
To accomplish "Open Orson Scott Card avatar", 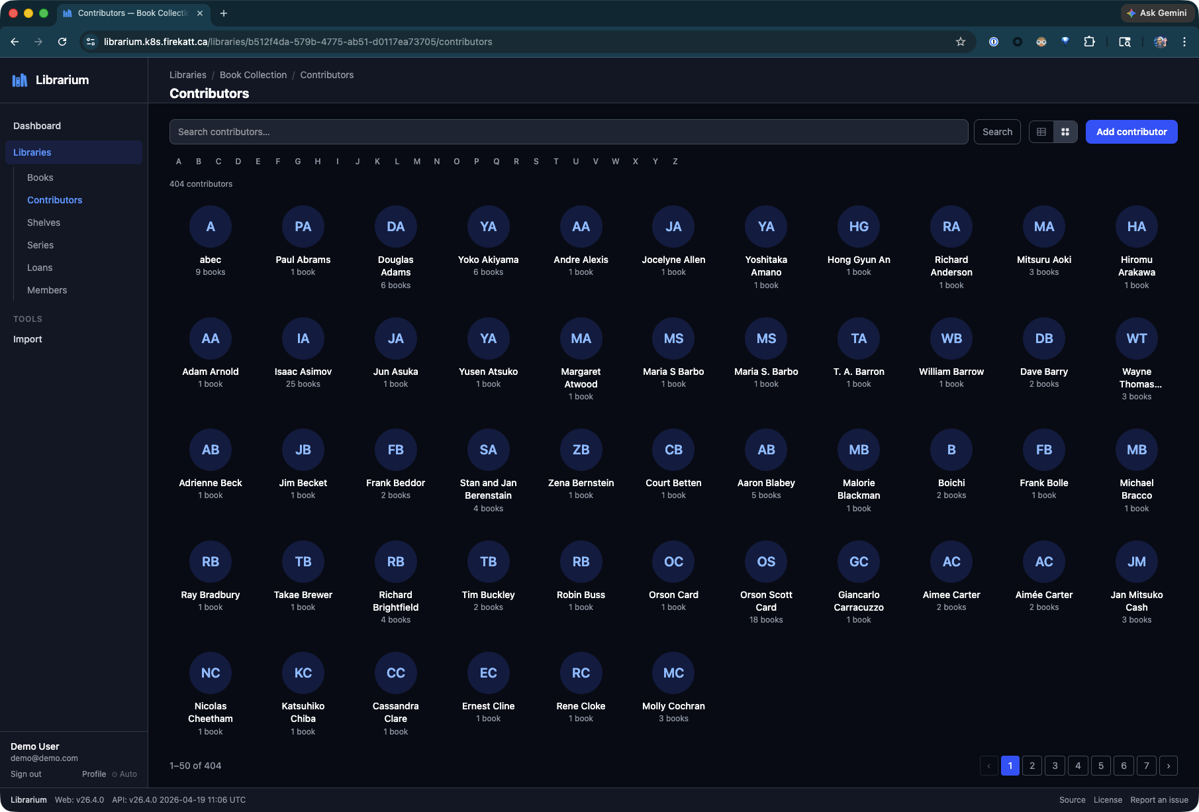I will pyautogui.click(x=766, y=562).
